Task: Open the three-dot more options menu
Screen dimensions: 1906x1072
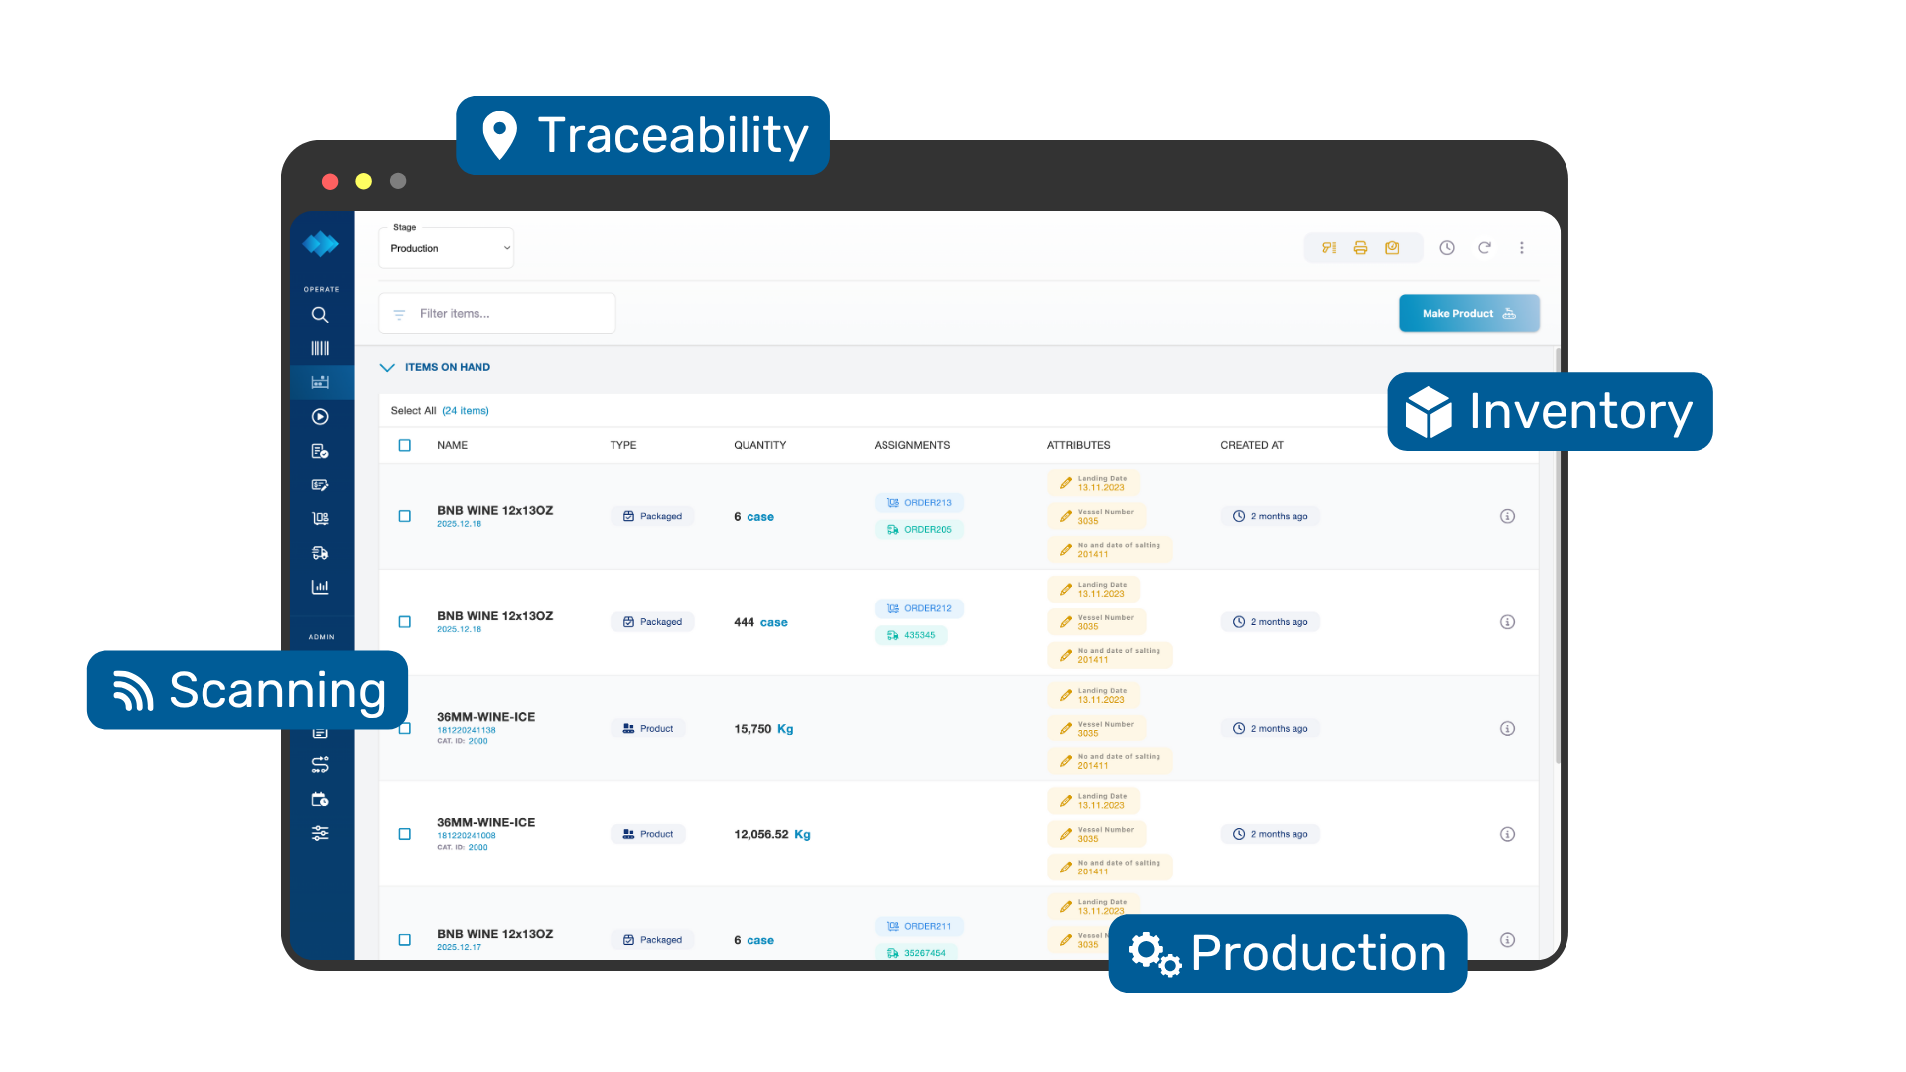Action: 1522,248
